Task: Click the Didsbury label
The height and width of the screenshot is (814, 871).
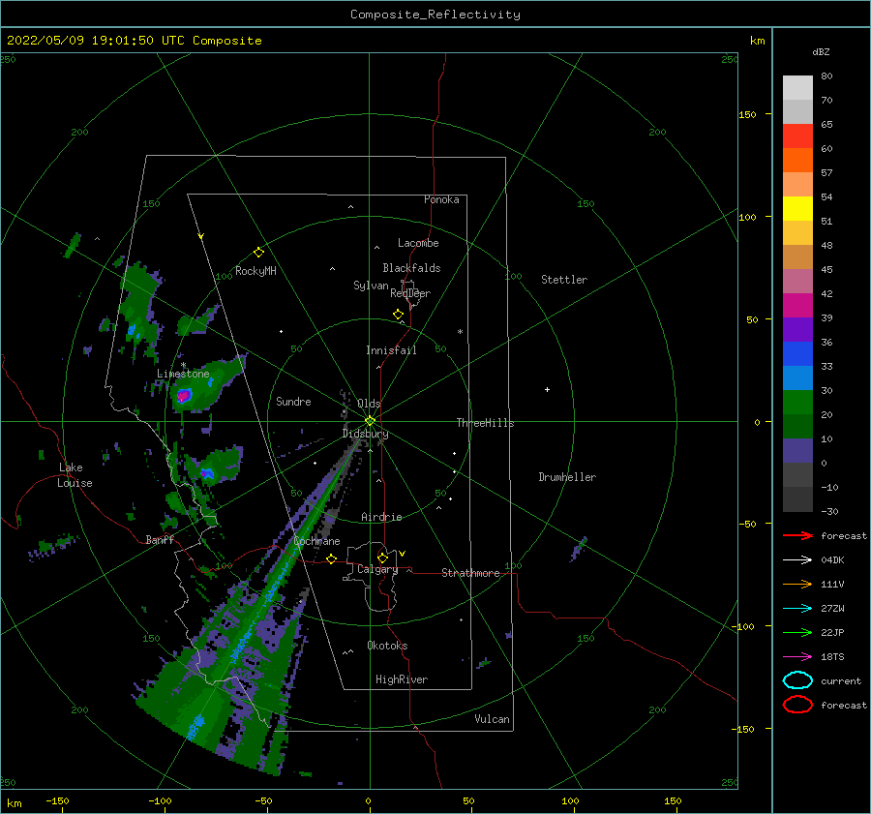Action: (365, 434)
